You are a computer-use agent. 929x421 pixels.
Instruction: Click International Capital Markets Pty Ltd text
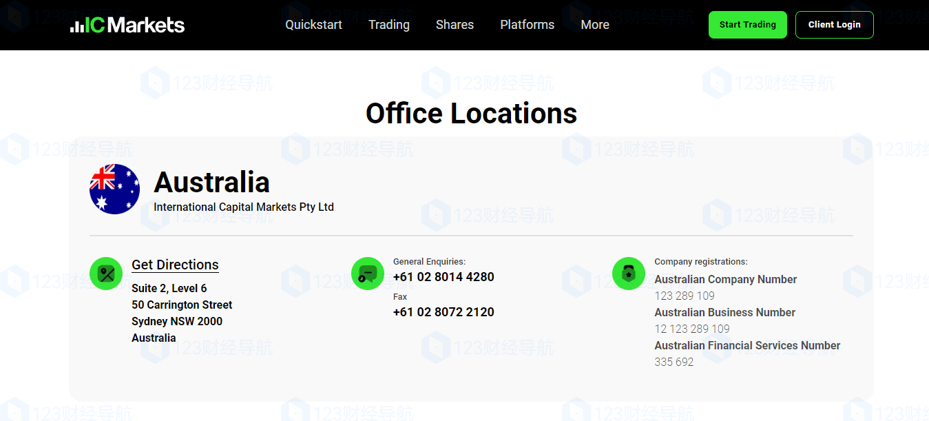[x=244, y=207]
